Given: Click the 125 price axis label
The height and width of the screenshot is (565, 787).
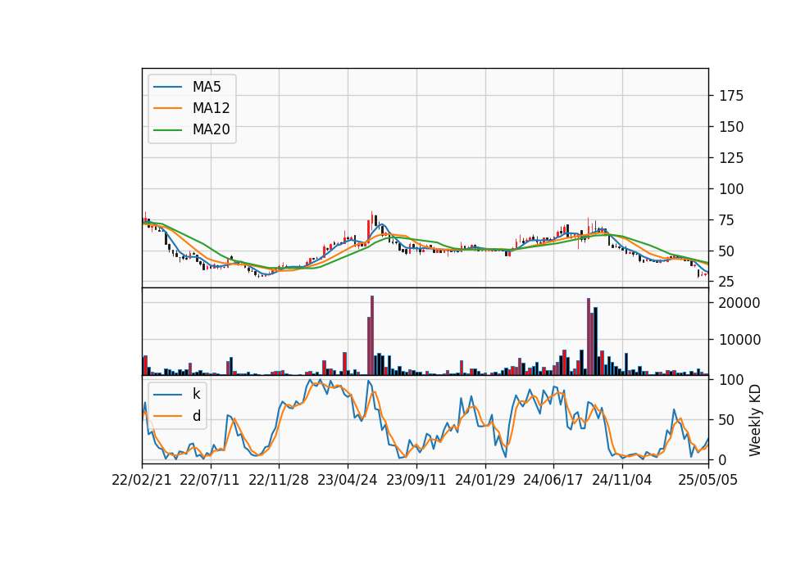Looking at the screenshot, I should click(731, 158).
